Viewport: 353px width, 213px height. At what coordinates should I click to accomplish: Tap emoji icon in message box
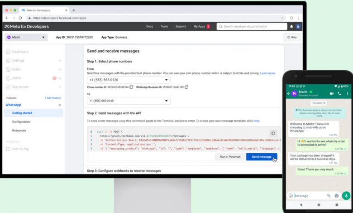pyautogui.click(x=291, y=196)
